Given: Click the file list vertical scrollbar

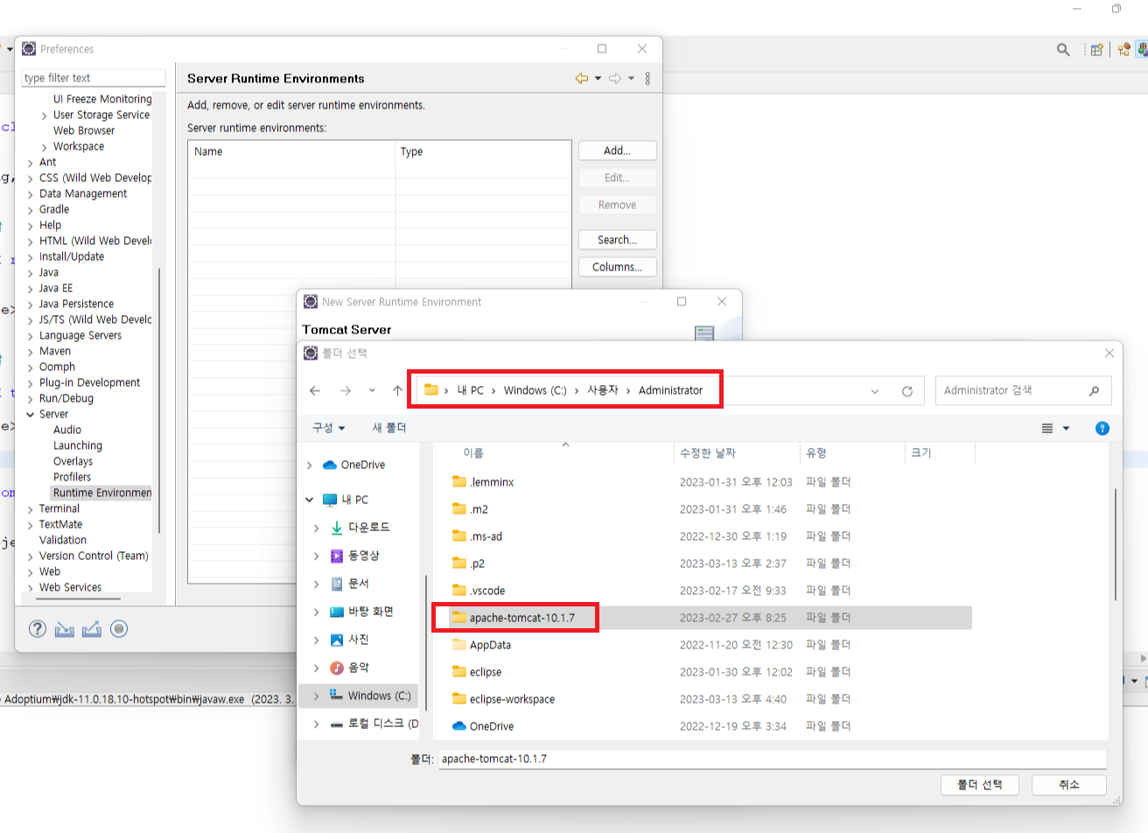Looking at the screenshot, I should 1116,544.
